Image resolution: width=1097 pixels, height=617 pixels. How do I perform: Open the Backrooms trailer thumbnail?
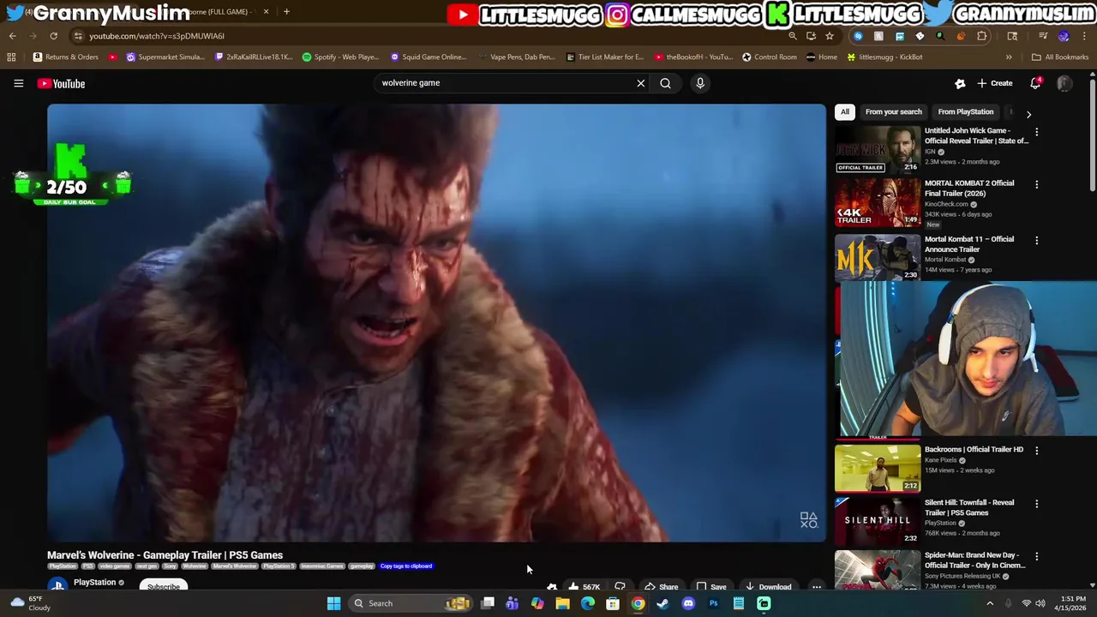click(x=878, y=468)
